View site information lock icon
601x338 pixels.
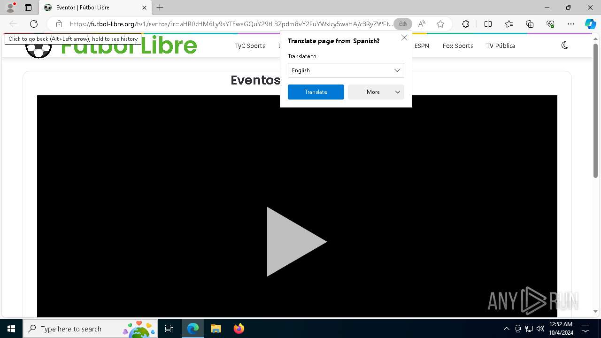pyautogui.click(x=59, y=24)
